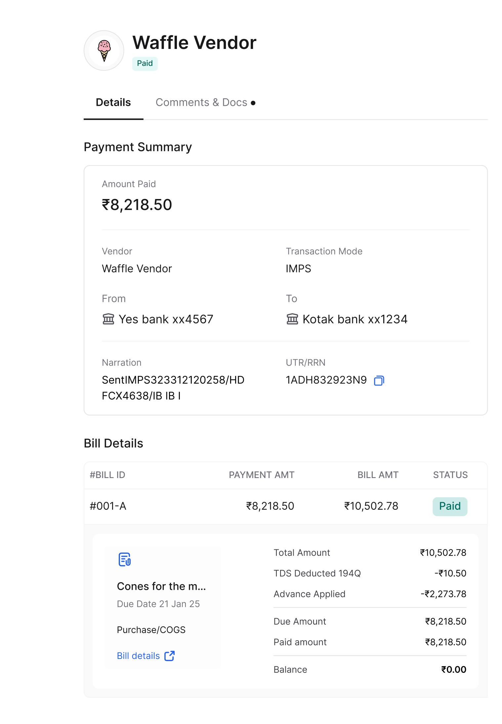Click the Kotak bank building icon
The height and width of the screenshot is (724, 502).
click(x=292, y=319)
